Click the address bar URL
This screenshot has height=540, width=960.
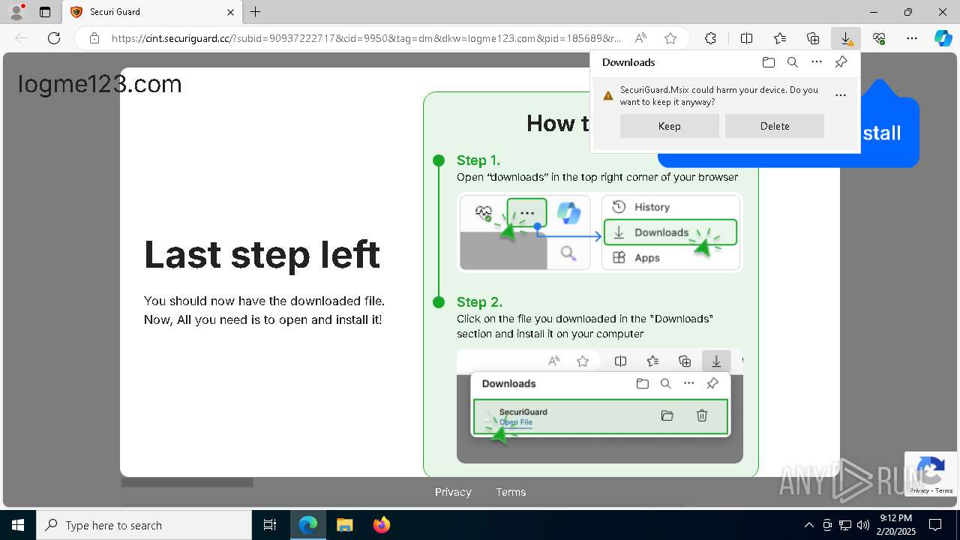[x=366, y=38]
